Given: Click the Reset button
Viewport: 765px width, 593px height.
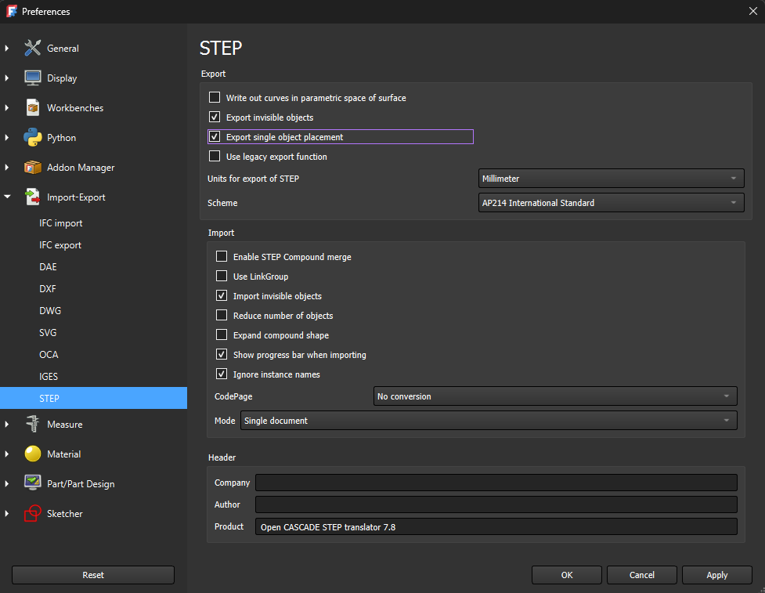Looking at the screenshot, I should click(92, 574).
